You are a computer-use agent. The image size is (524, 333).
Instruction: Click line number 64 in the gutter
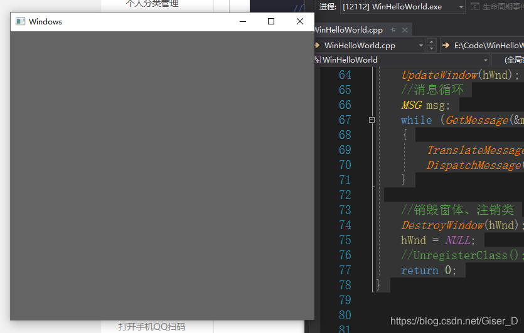tap(345, 75)
